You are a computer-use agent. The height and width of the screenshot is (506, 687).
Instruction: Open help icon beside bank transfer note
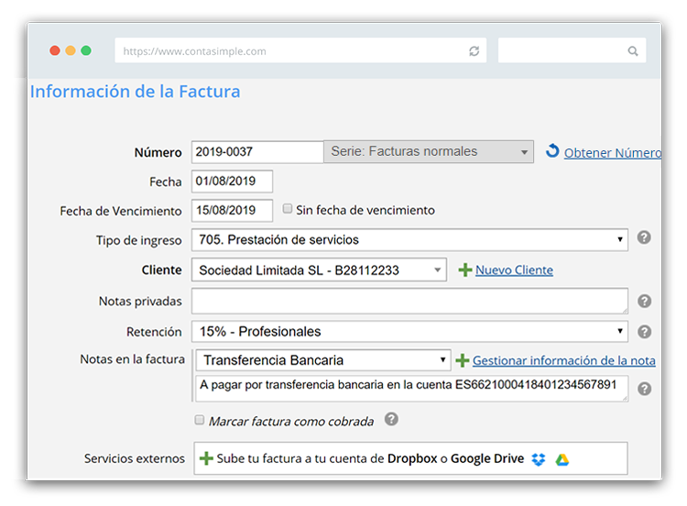[x=644, y=389]
